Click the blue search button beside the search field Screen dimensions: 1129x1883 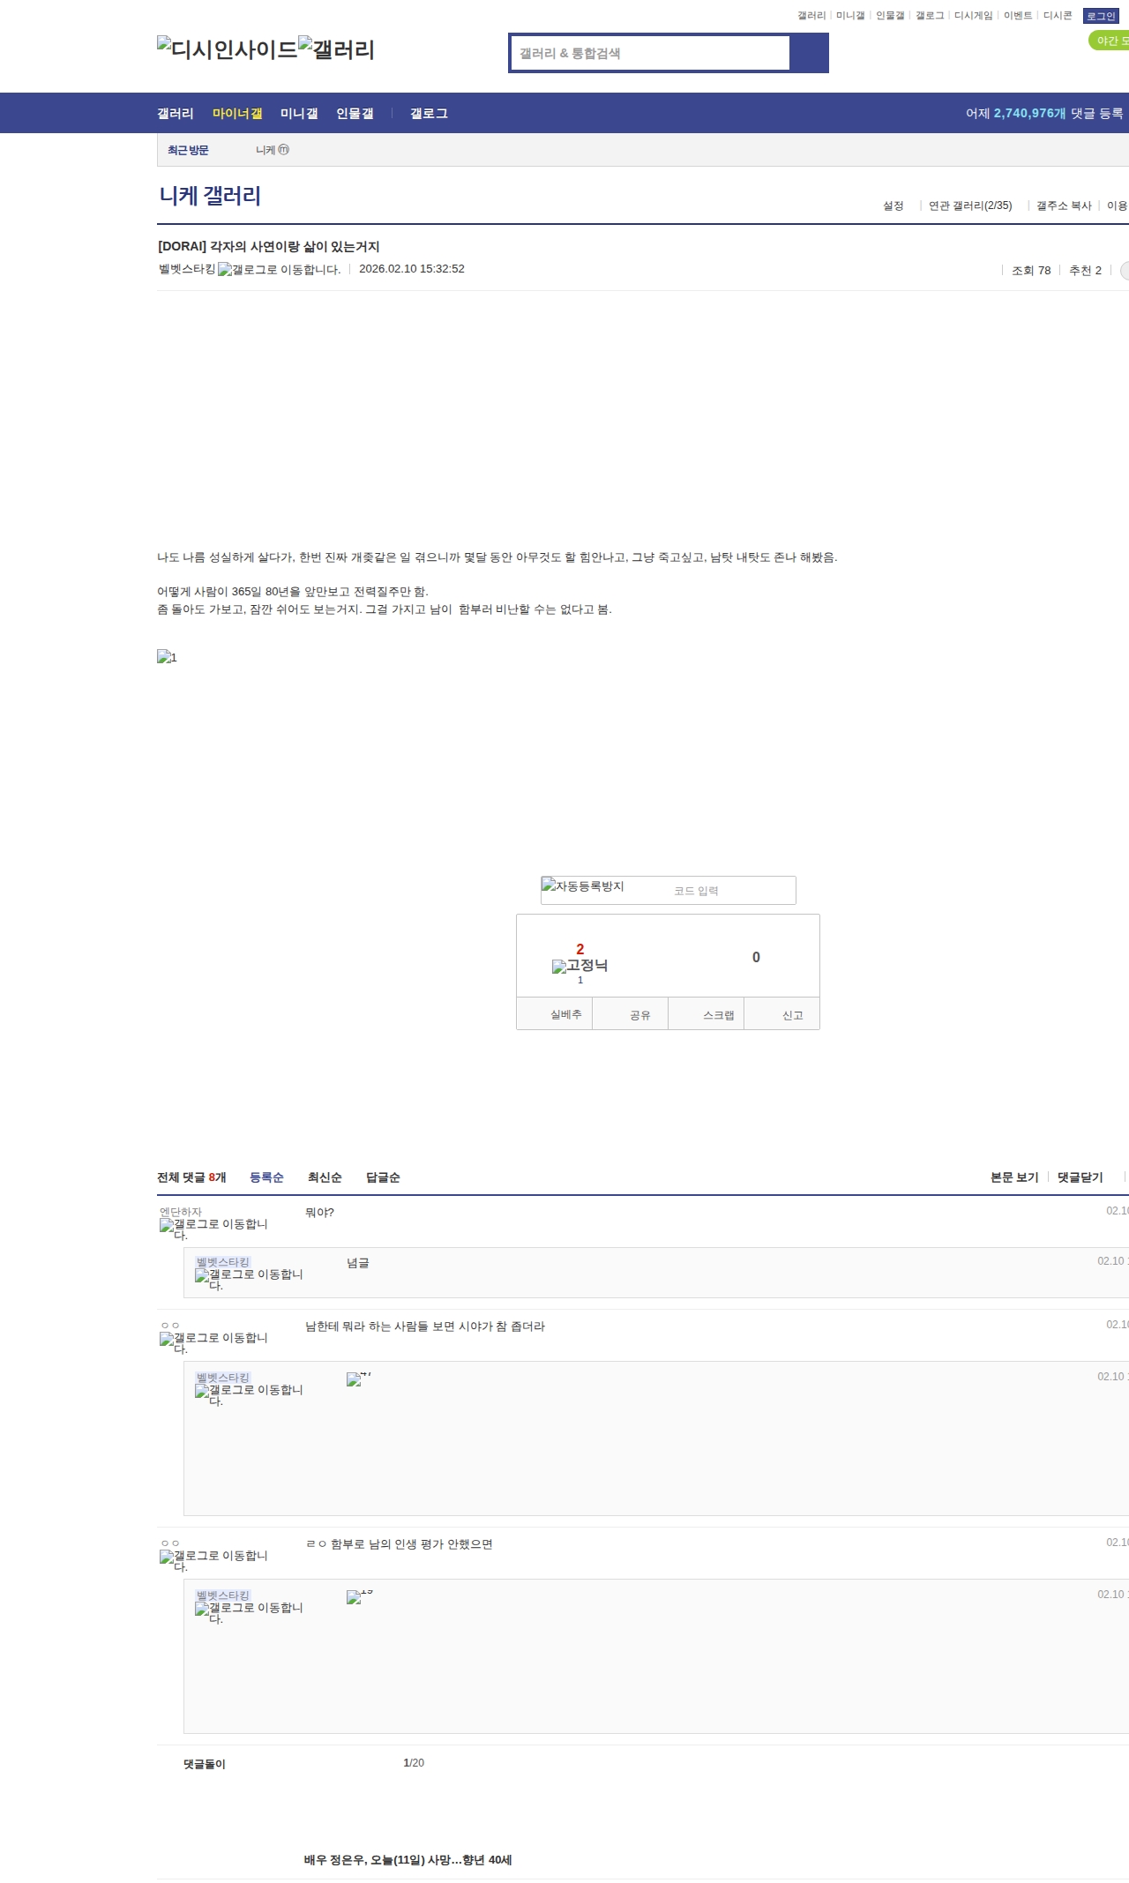[809, 53]
